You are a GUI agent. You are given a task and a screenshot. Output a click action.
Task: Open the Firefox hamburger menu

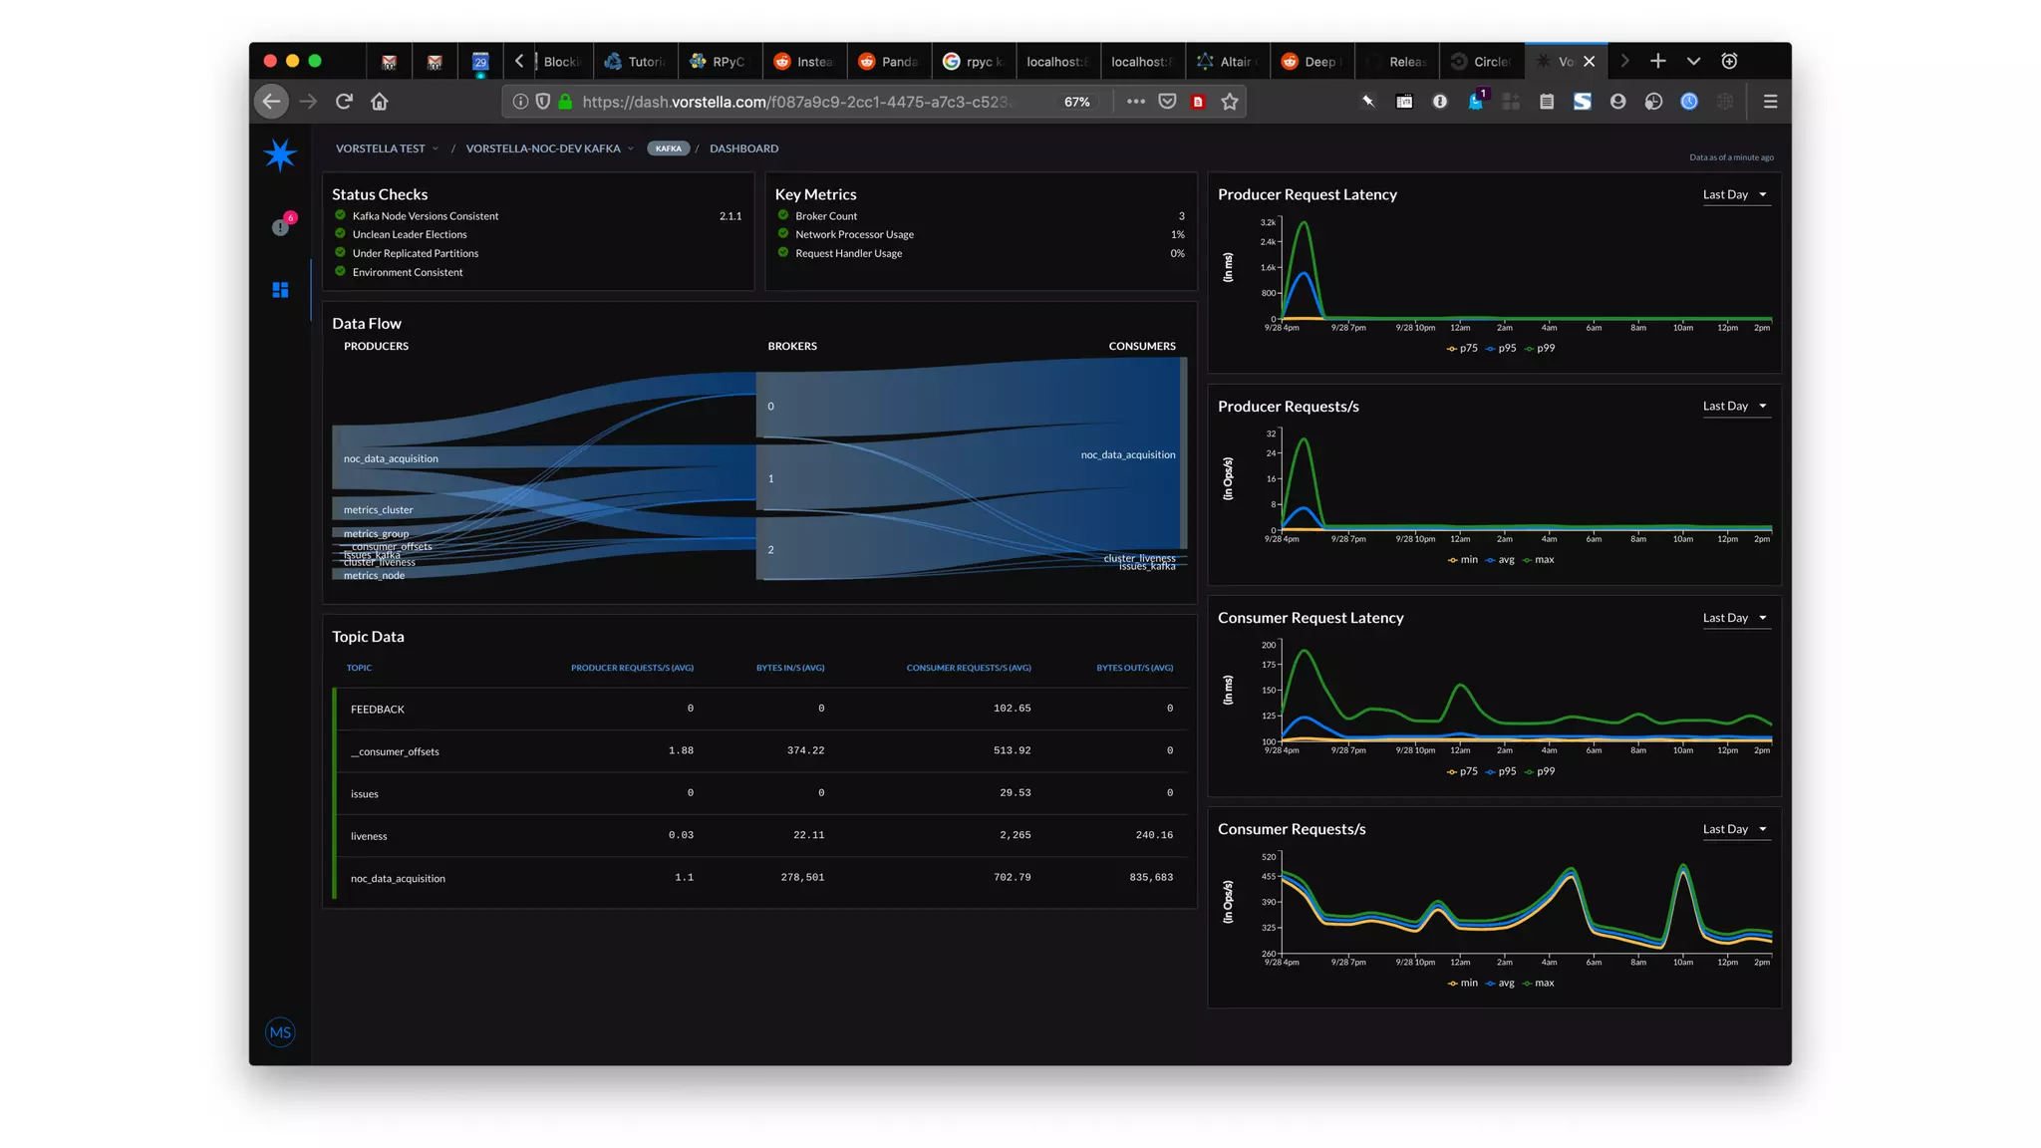click(1770, 102)
